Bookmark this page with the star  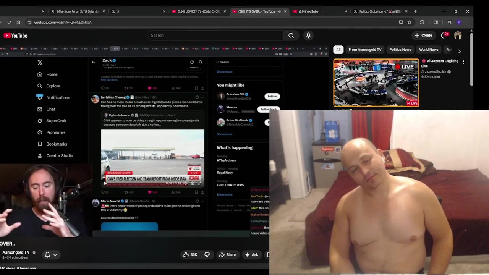tap(409, 22)
